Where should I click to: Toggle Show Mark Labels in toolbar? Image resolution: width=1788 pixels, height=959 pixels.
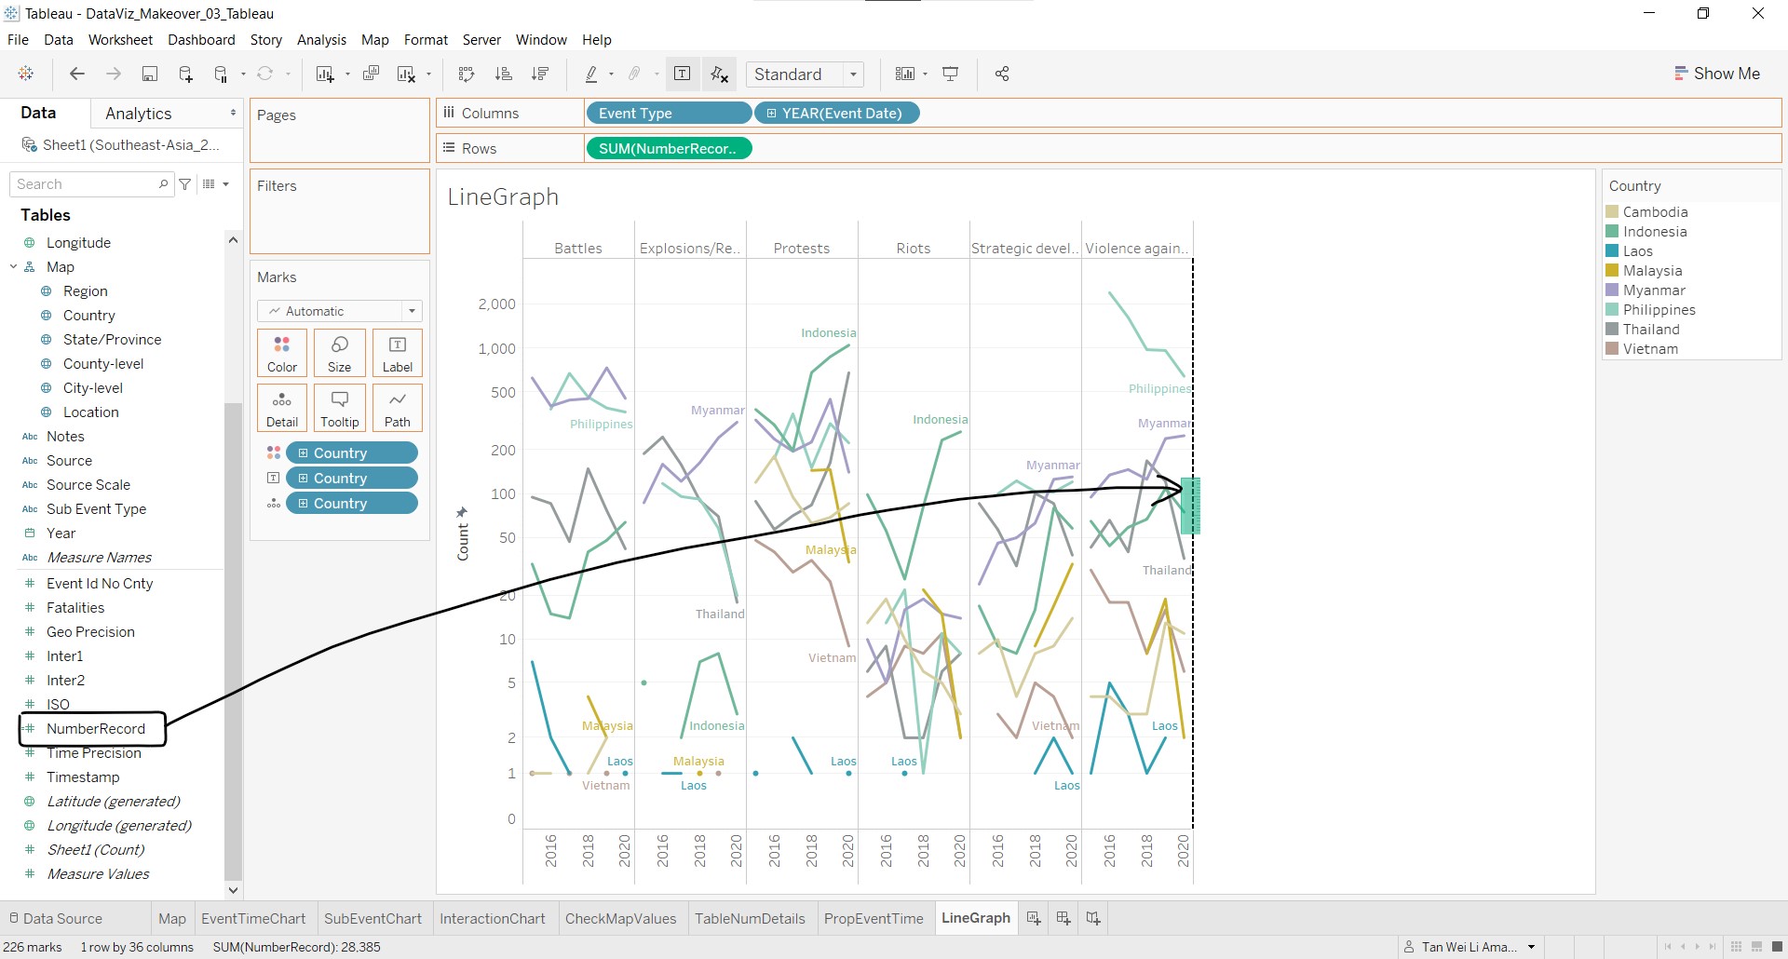[682, 74]
